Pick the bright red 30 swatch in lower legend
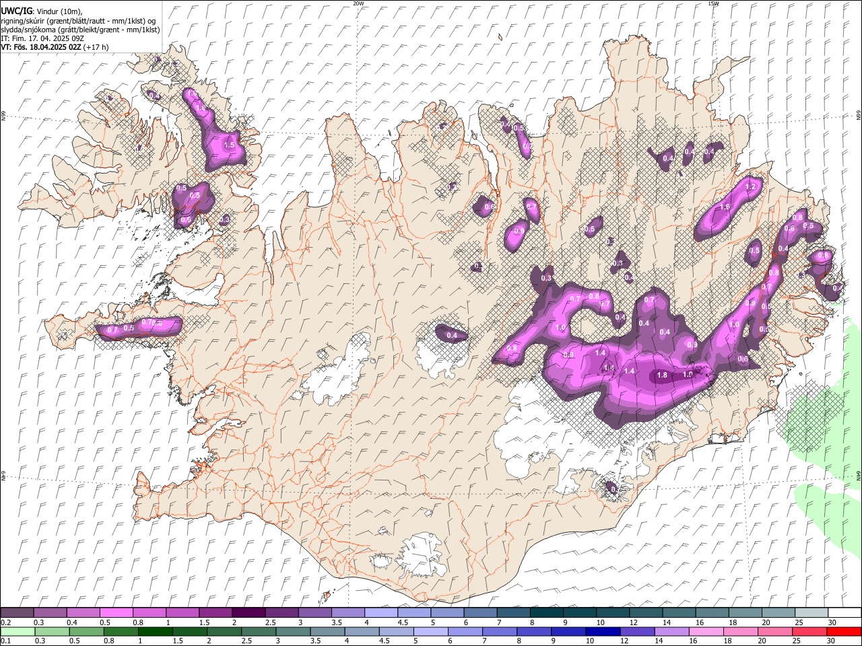The width and height of the screenshot is (862, 646). (x=843, y=631)
